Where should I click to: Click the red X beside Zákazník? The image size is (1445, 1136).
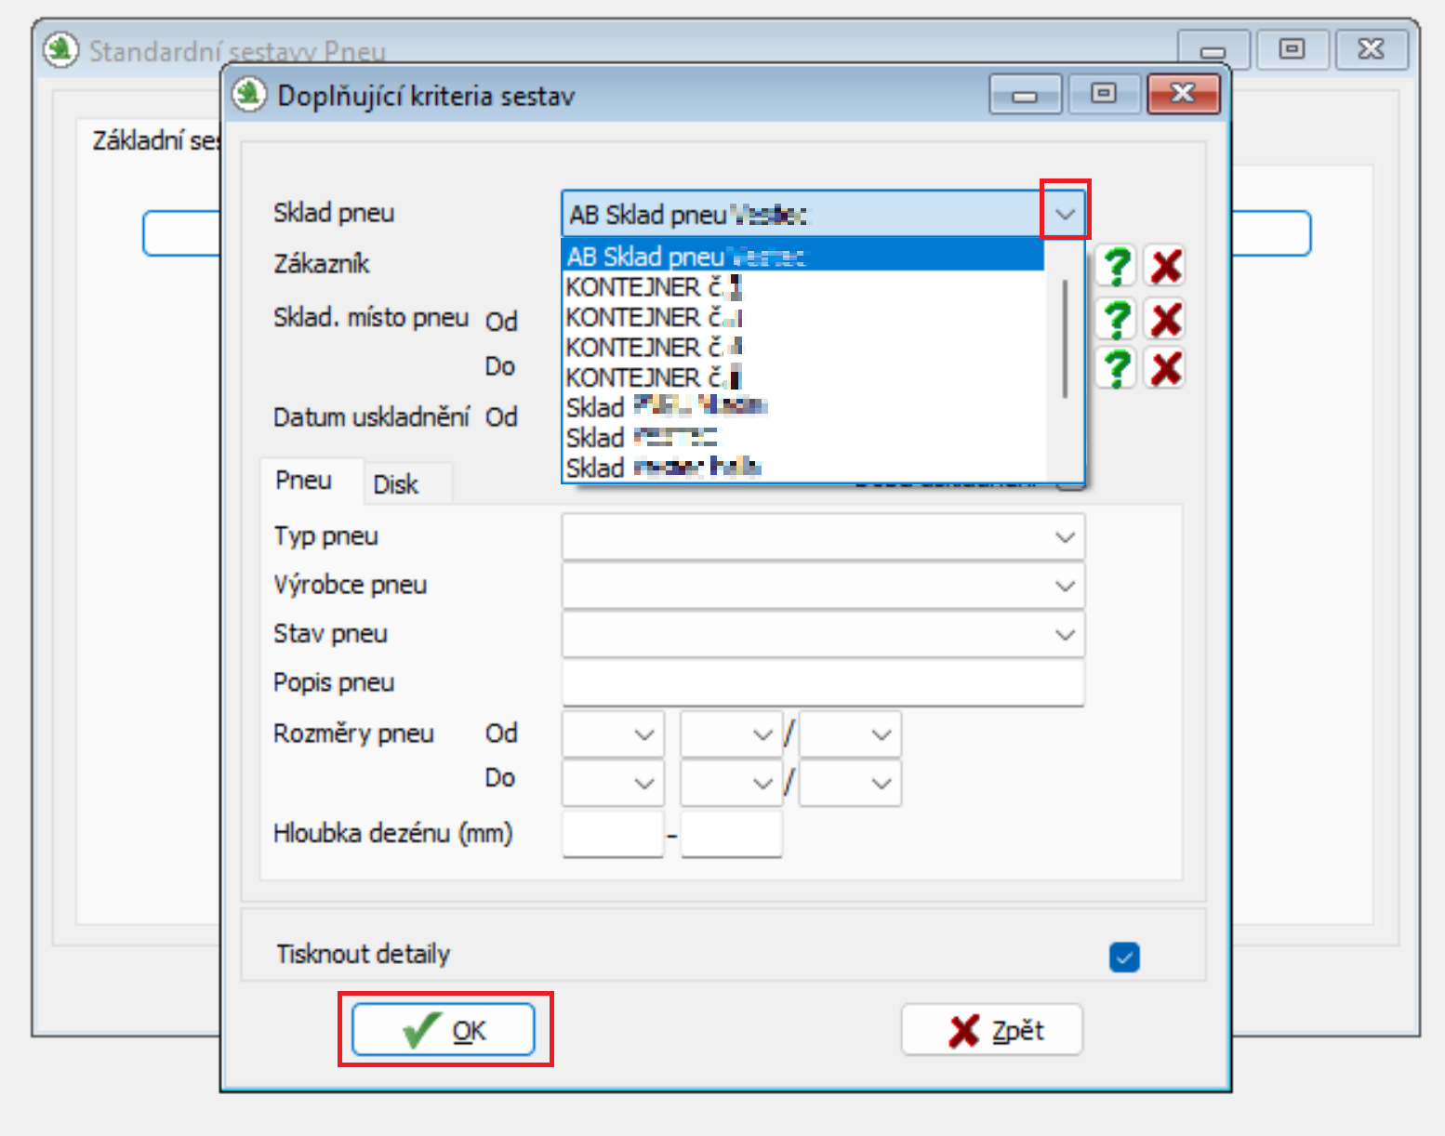click(1166, 267)
